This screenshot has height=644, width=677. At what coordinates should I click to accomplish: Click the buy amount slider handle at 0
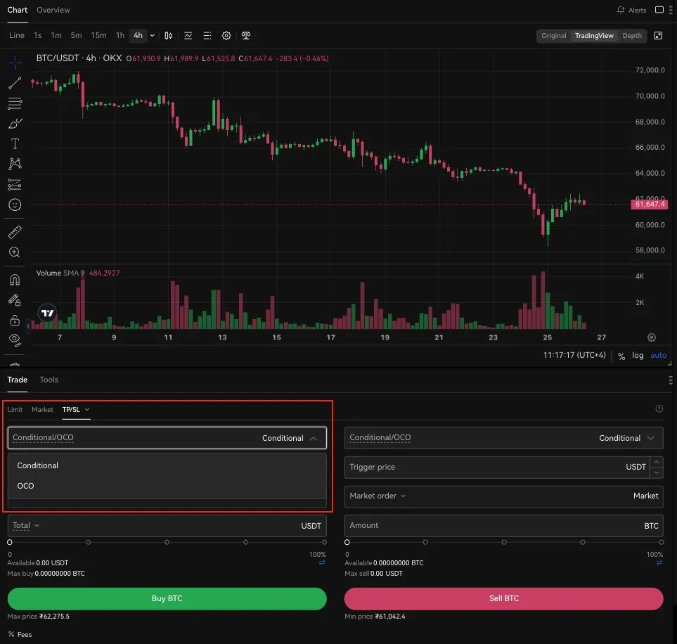10,542
